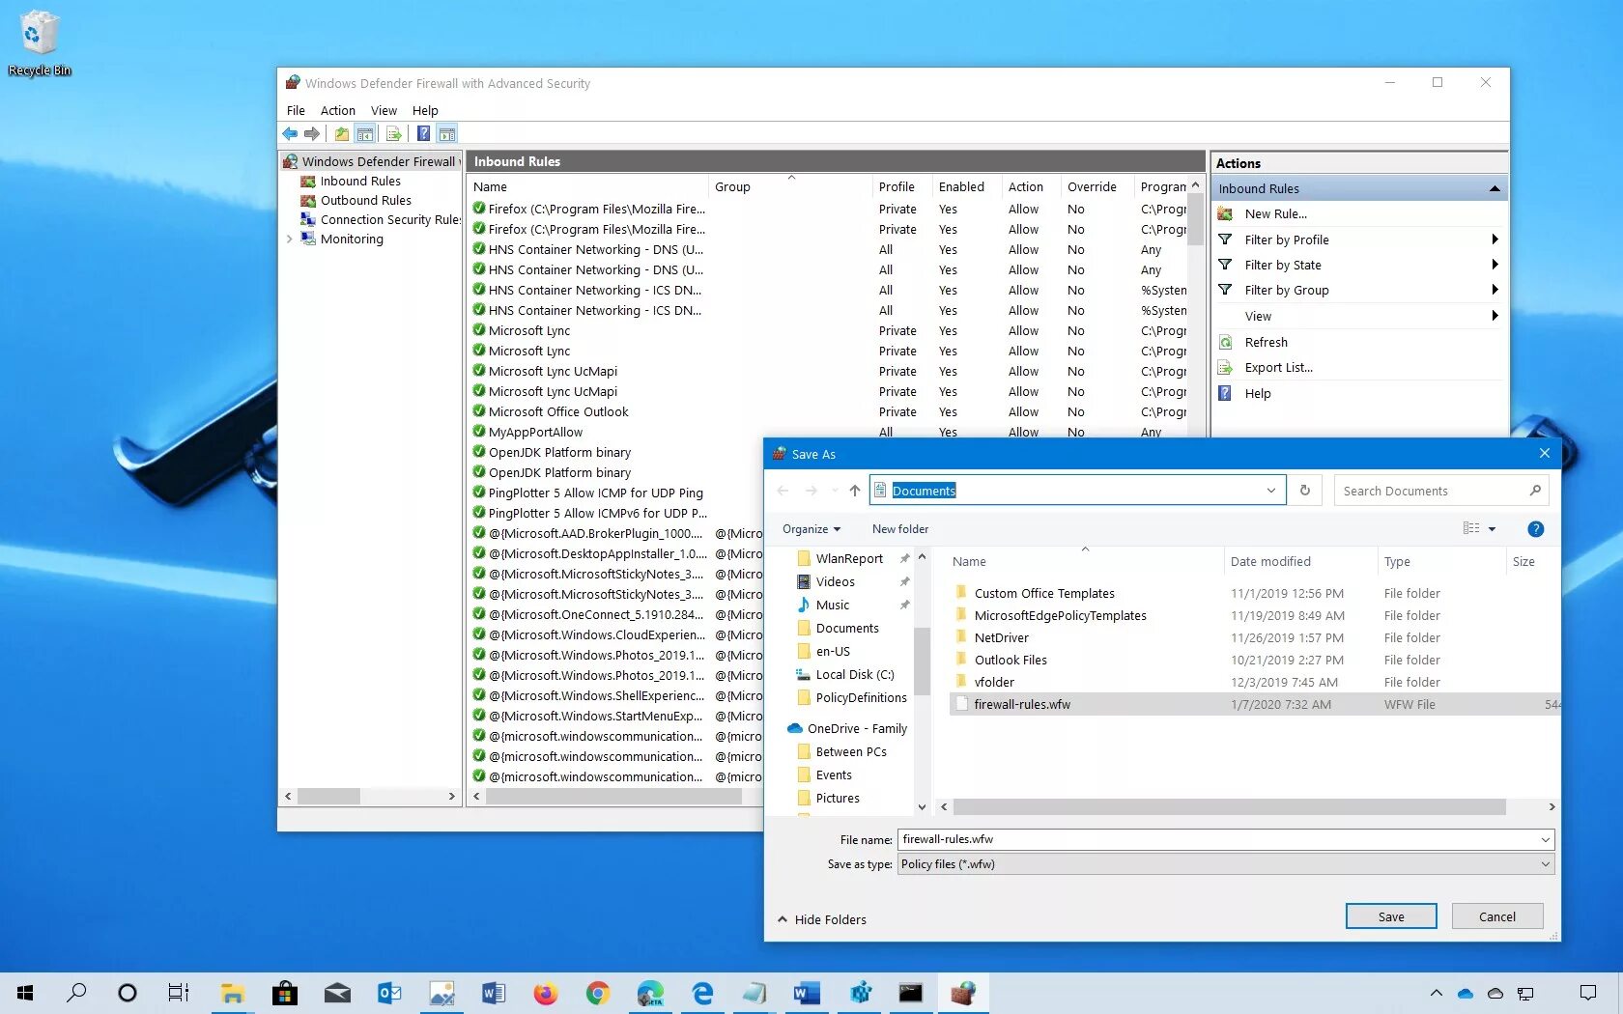
Task: Click the Save button in the Save As dialog
Action: [x=1391, y=916]
